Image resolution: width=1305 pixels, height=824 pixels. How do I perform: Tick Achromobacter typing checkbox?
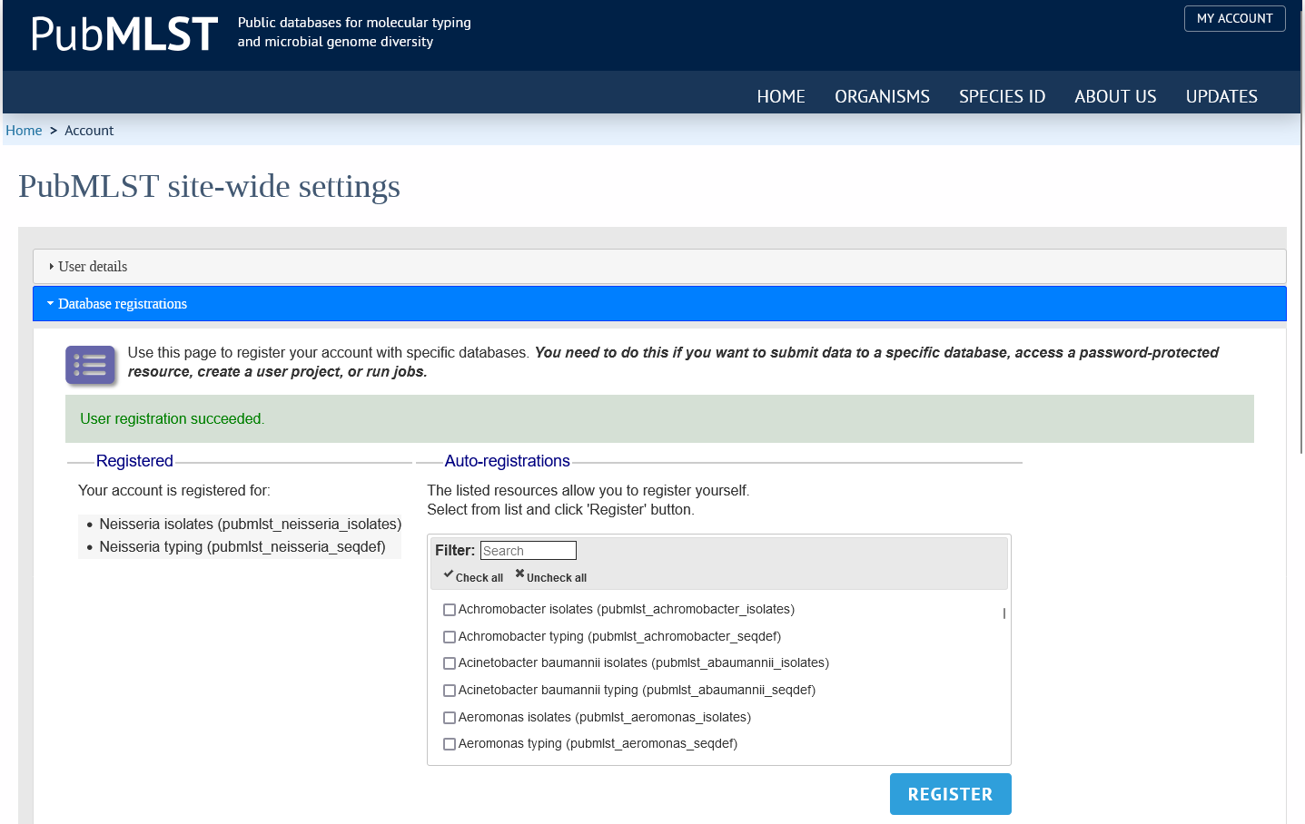pyautogui.click(x=450, y=637)
